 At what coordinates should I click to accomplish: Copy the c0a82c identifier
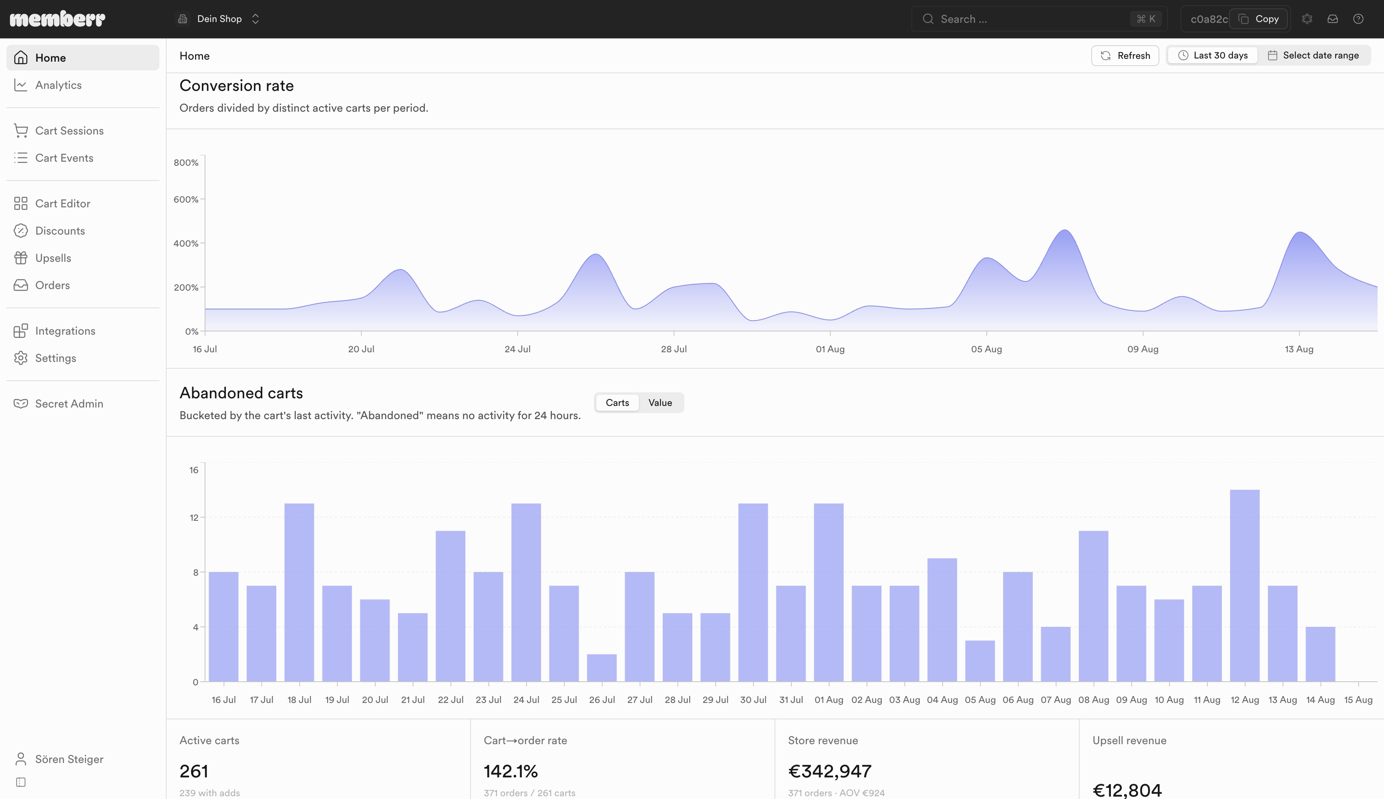[x=1258, y=19]
